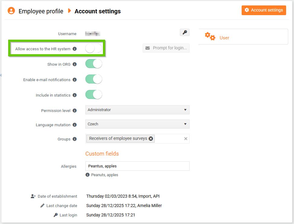Click info icon next to Include in statistics
The height and width of the screenshot is (224, 294).
[74, 95]
